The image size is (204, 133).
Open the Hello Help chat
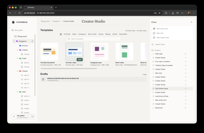172,54
